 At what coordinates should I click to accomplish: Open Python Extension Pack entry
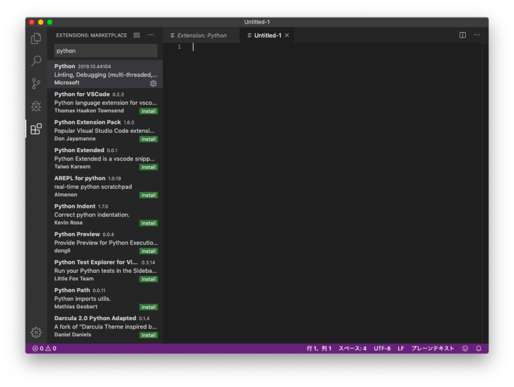(x=105, y=130)
